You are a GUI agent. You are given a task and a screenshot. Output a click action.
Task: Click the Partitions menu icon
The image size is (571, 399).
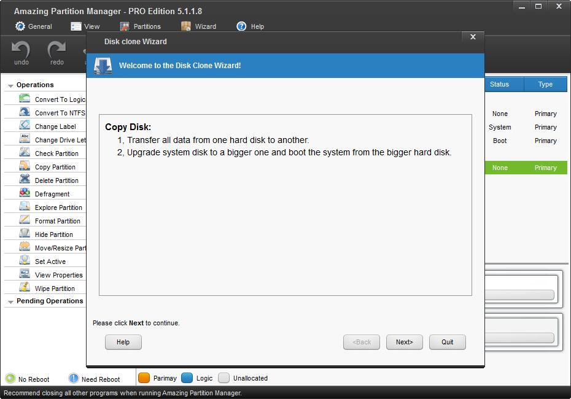coord(125,26)
